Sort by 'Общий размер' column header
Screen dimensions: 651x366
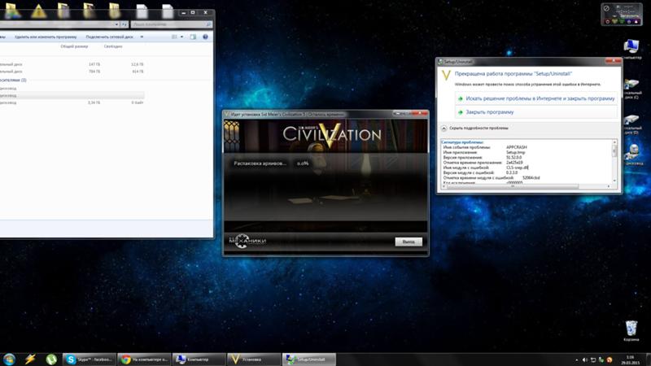click(x=74, y=46)
